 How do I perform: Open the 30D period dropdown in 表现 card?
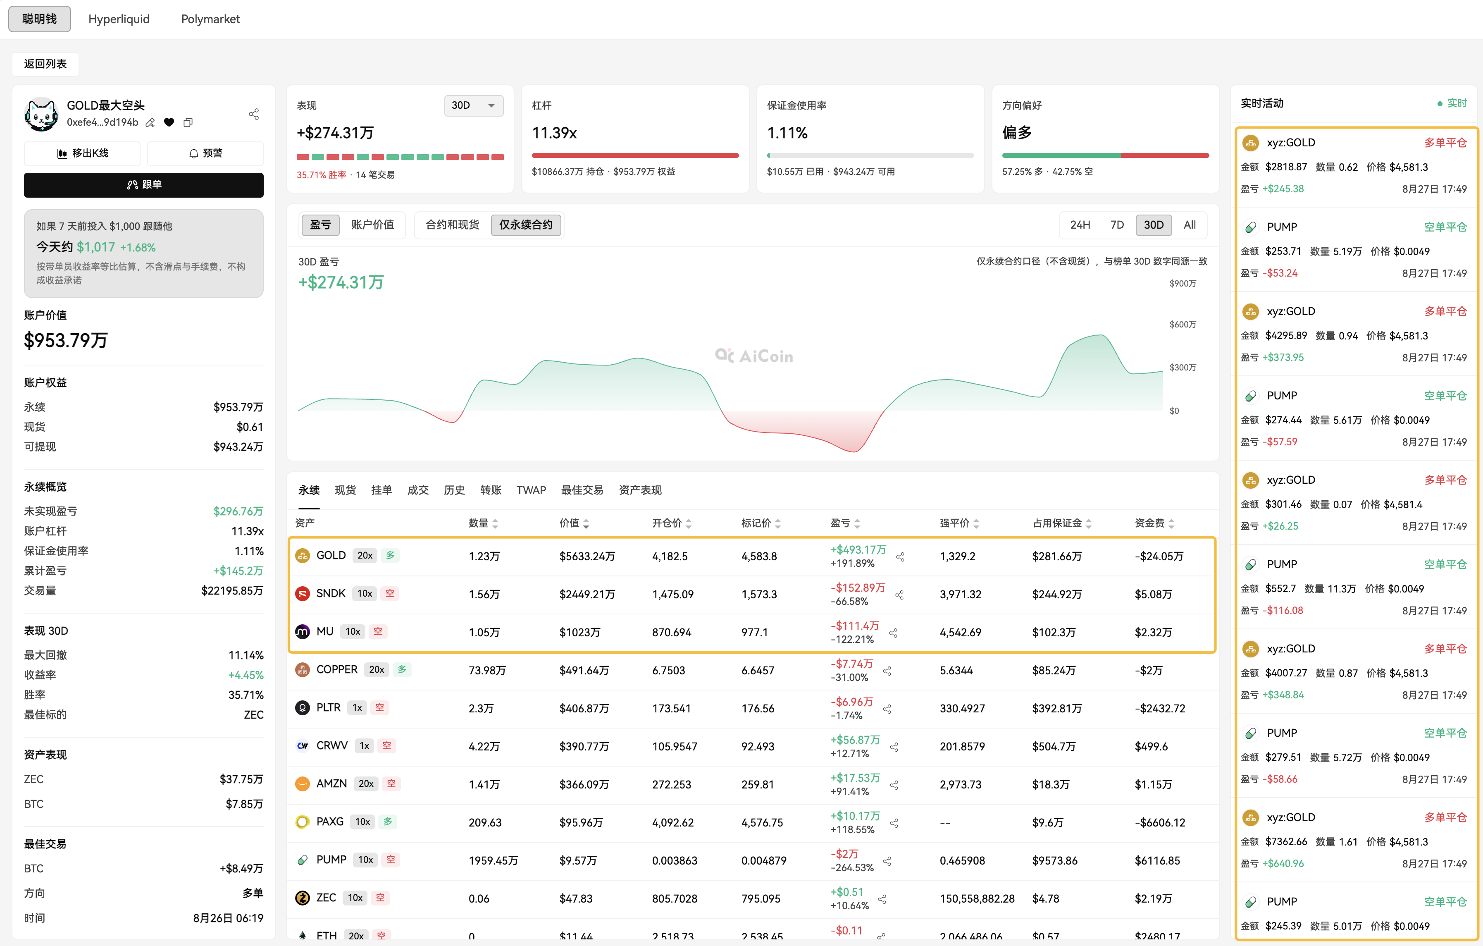click(474, 105)
